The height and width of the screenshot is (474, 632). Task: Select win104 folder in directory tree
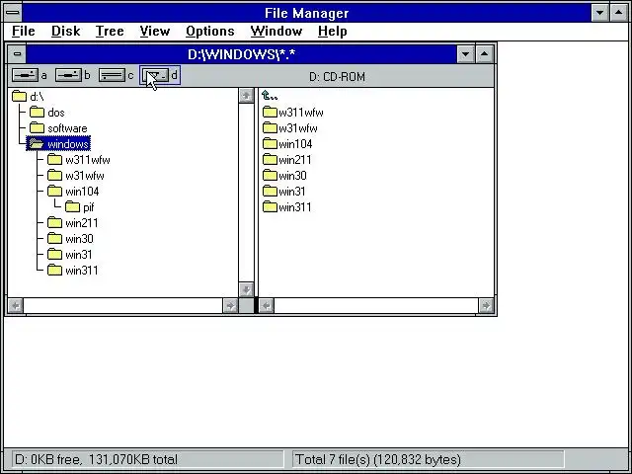[x=72, y=192]
